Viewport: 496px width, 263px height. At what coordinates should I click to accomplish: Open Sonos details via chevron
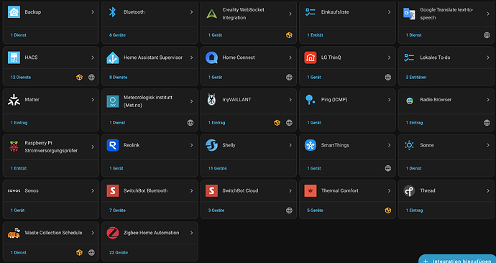coord(93,190)
